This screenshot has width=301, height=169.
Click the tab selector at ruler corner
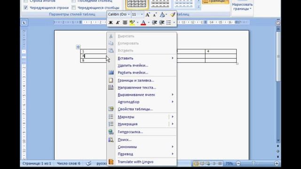point(24,23)
